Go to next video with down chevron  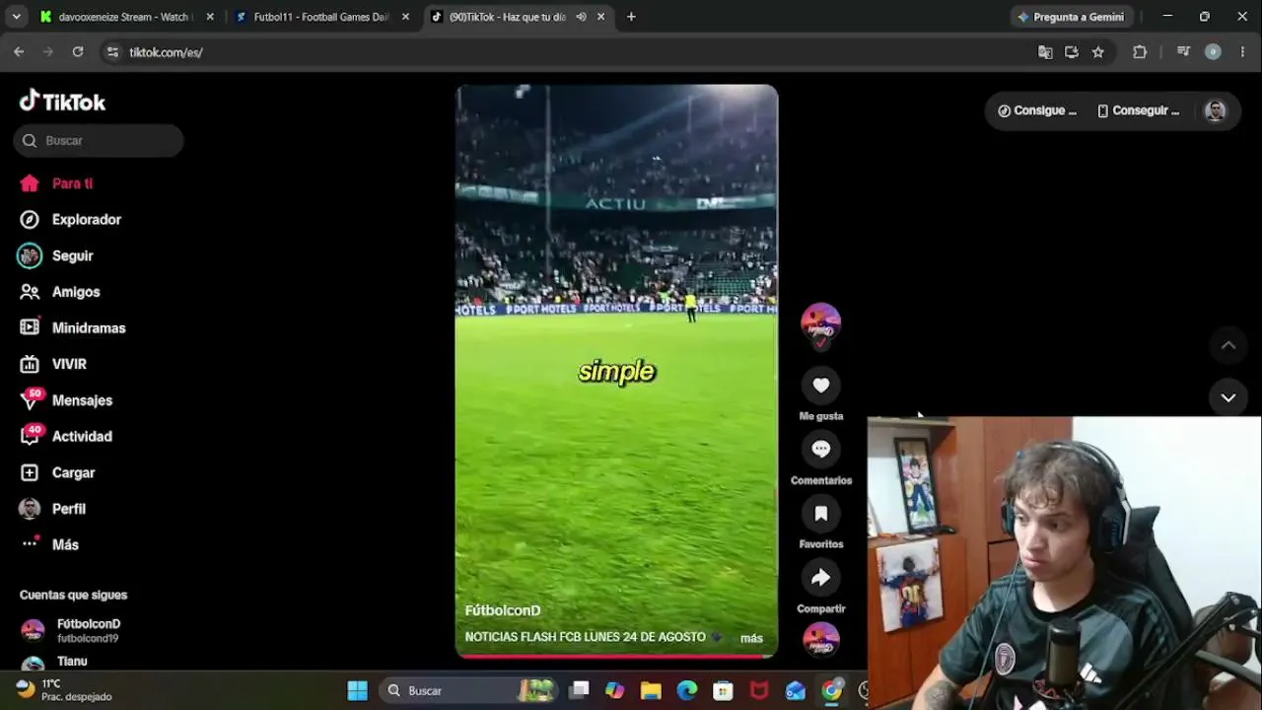[1228, 397]
